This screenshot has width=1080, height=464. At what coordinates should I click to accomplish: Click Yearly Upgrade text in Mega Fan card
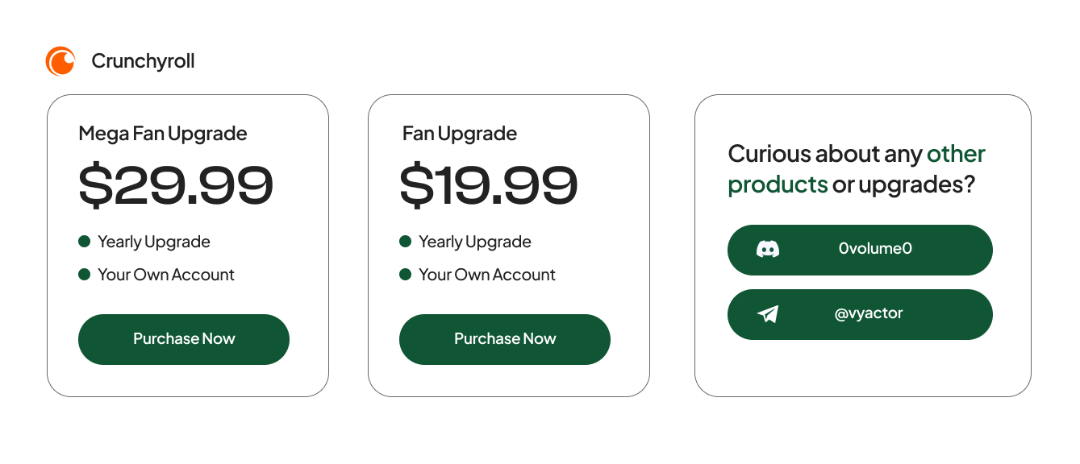[154, 242]
